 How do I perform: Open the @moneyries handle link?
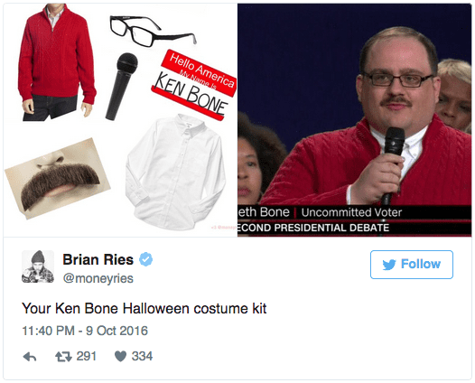coord(98,278)
